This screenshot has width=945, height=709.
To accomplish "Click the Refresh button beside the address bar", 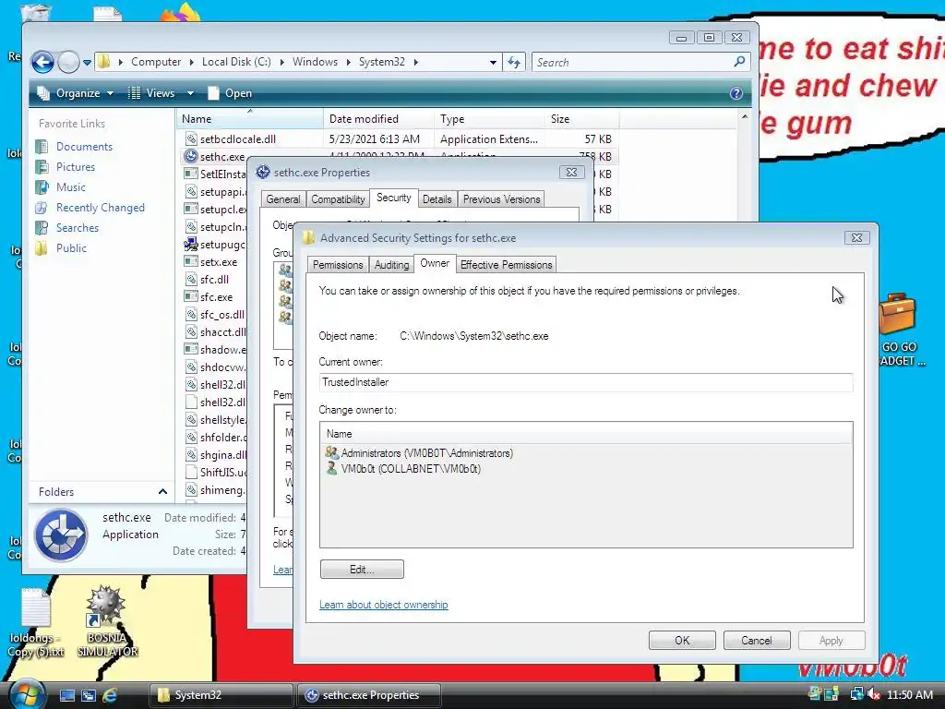I will [x=514, y=62].
